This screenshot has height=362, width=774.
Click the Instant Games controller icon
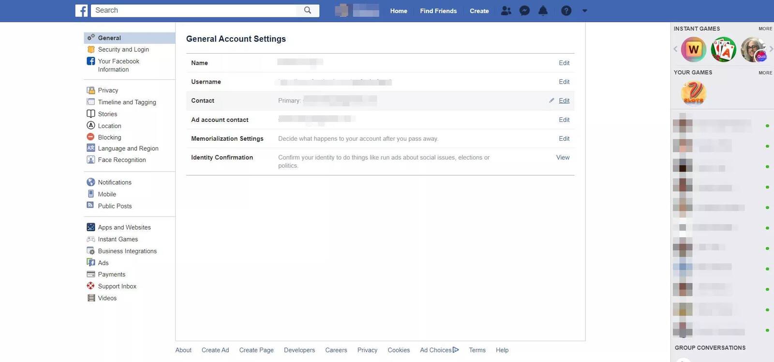(x=90, y=239)
